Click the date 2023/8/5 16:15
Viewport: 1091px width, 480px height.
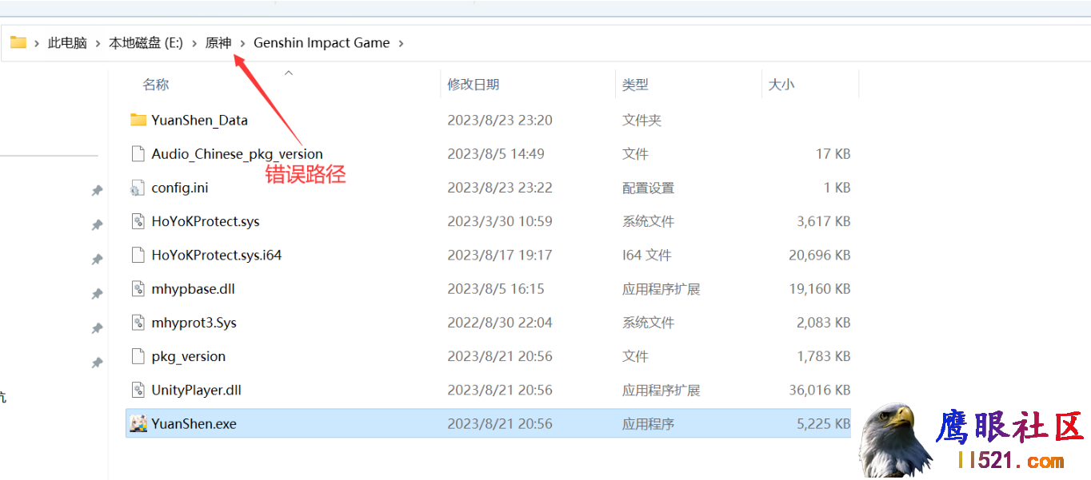tap(496, 289)
